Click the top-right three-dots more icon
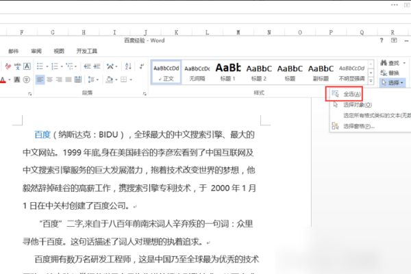 pos(395,5)
